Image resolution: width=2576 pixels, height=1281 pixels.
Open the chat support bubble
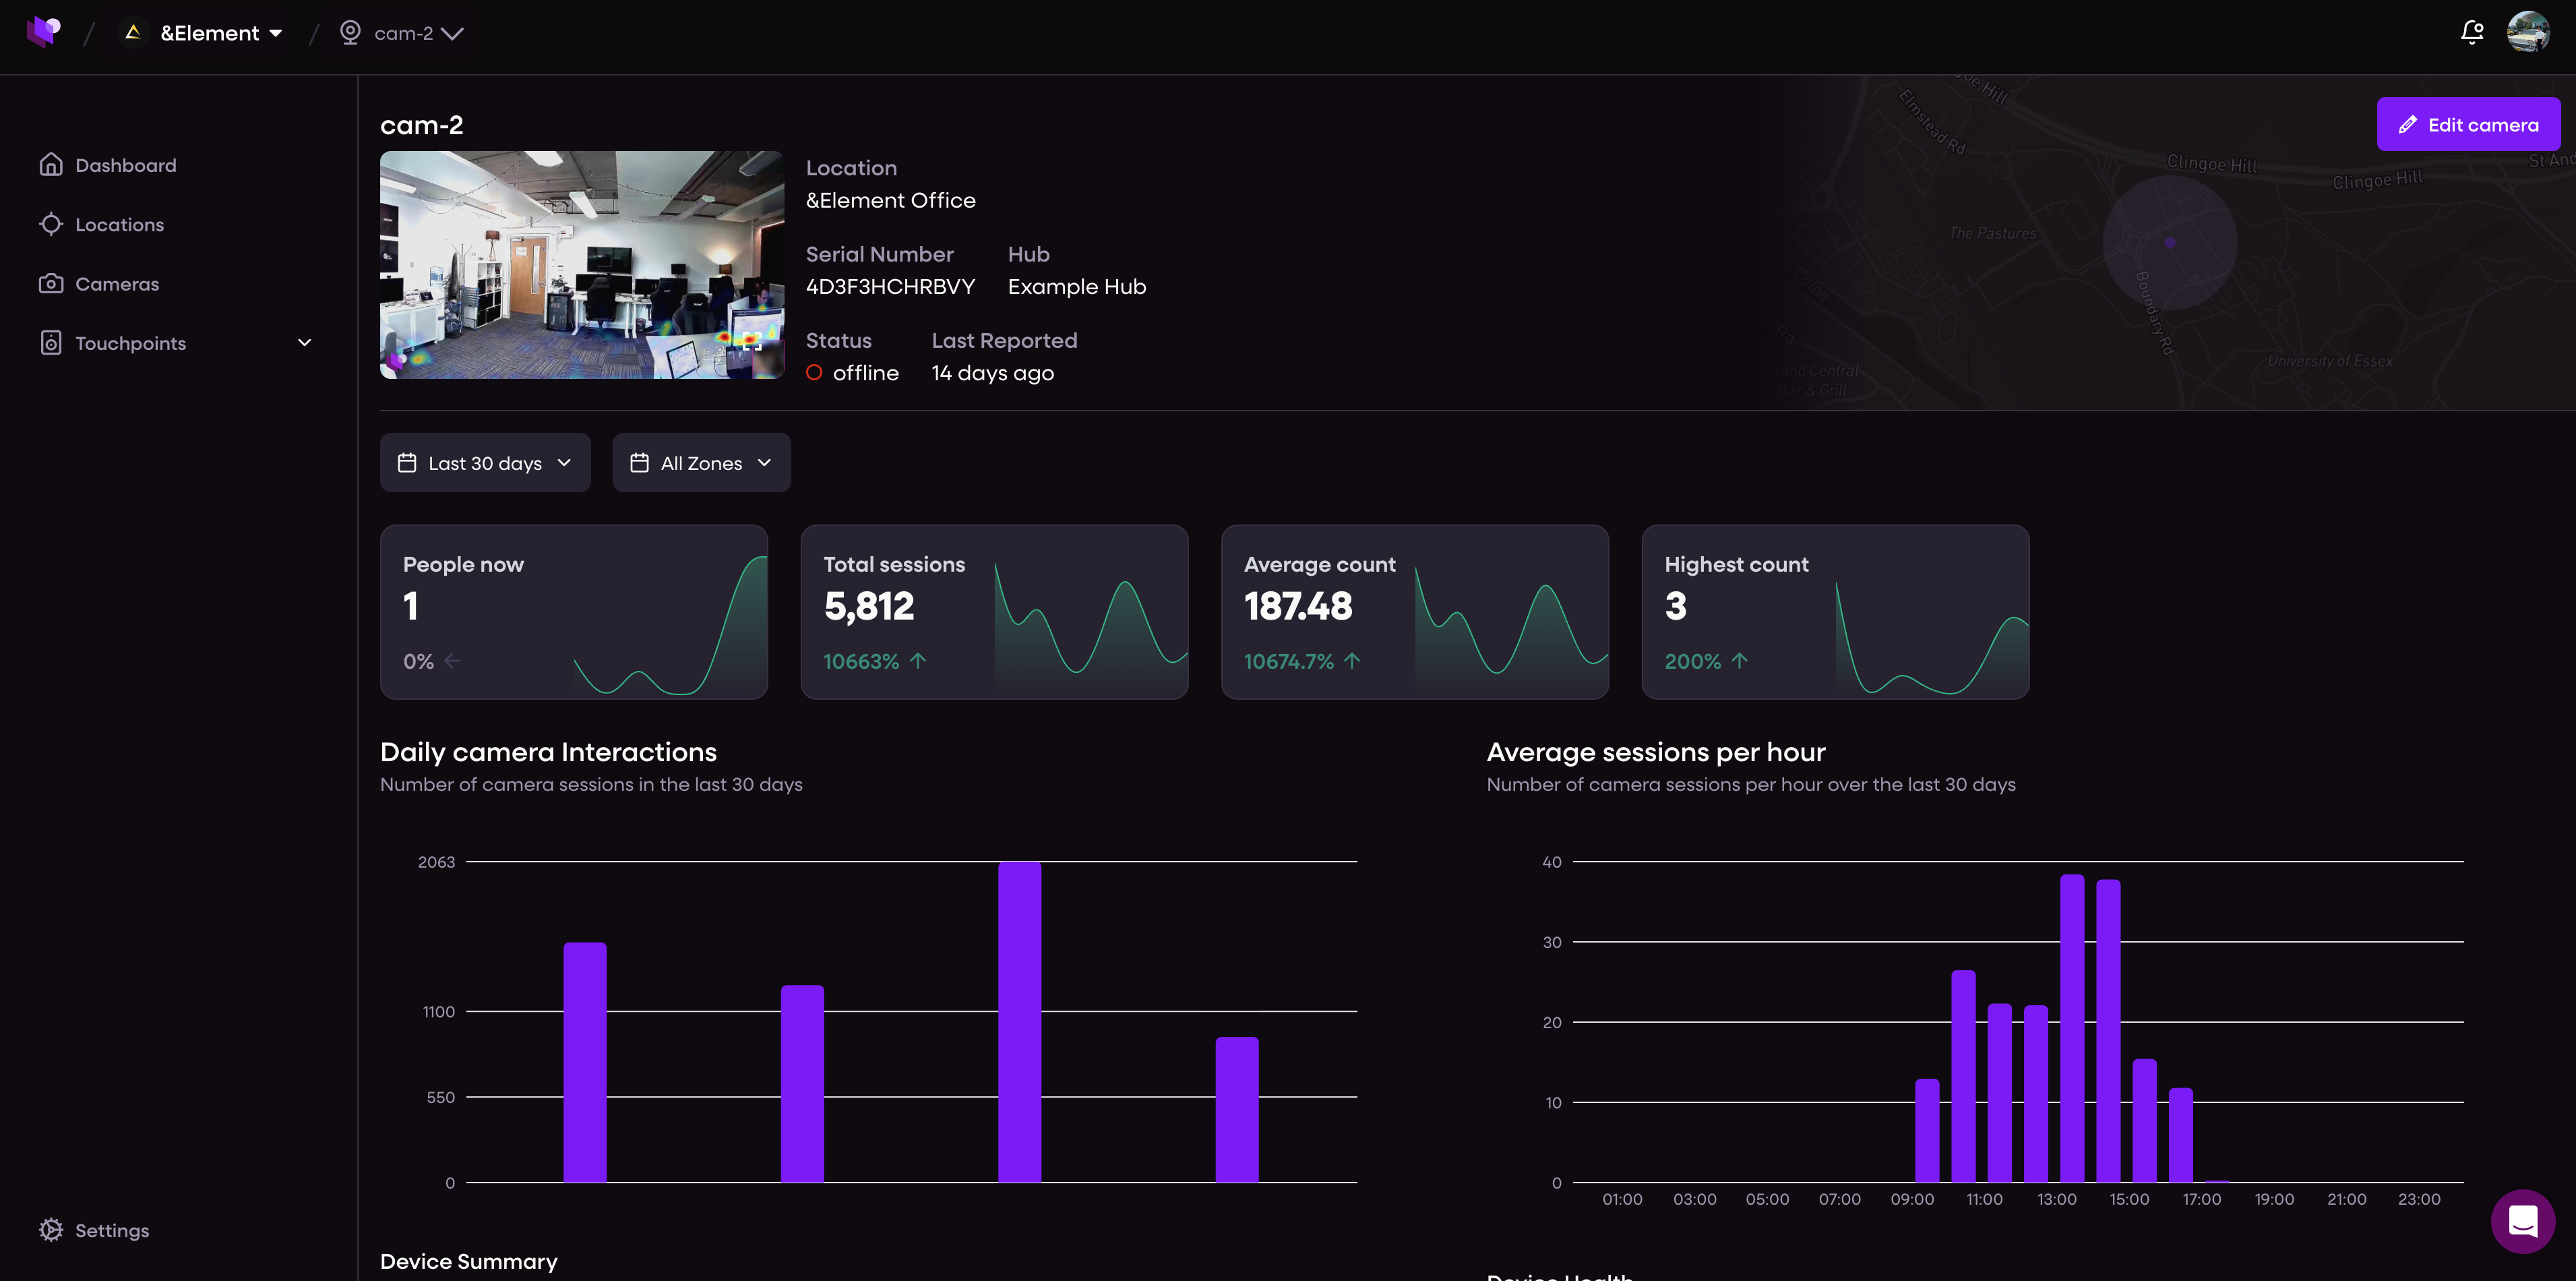[2522, 1221]
